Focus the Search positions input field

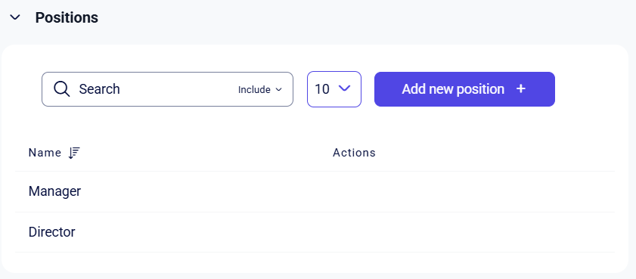(168, 89)
